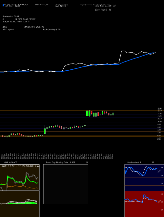Click the last green candlestick on chart
Image resolution: width=164 pixels, height=217 pixels.
[113, 114]
